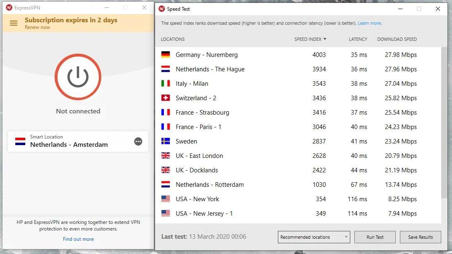Screen dimensions: 452x254
Task: Click the Speed Test window logo icon
Action: click(x=162, y=9)
